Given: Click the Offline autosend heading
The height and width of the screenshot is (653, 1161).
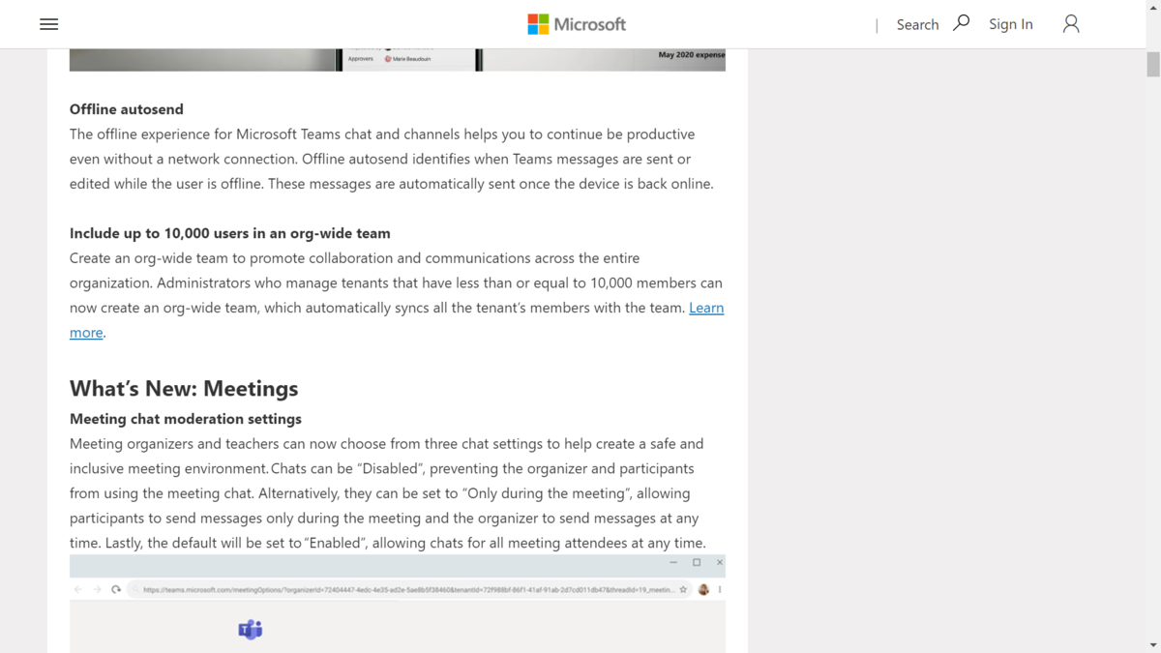Looking at the screenshot, I should 127,109.
